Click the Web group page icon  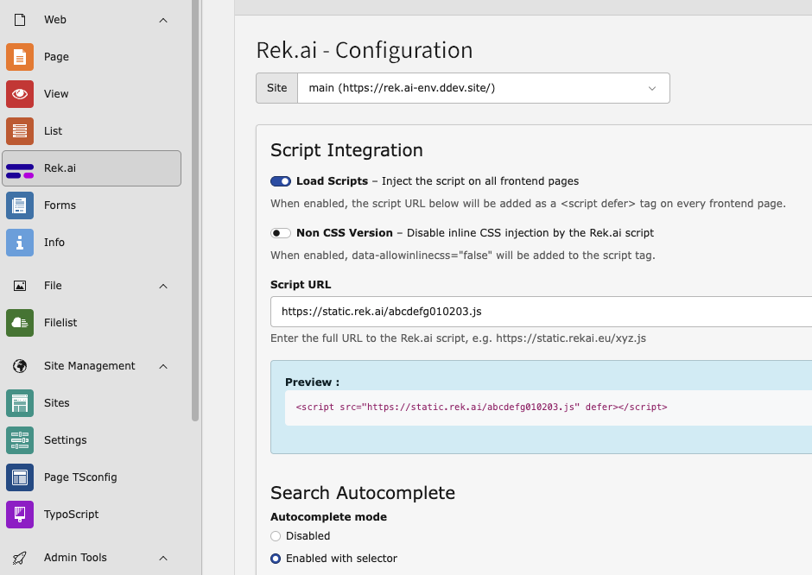(x=20, y=20)
